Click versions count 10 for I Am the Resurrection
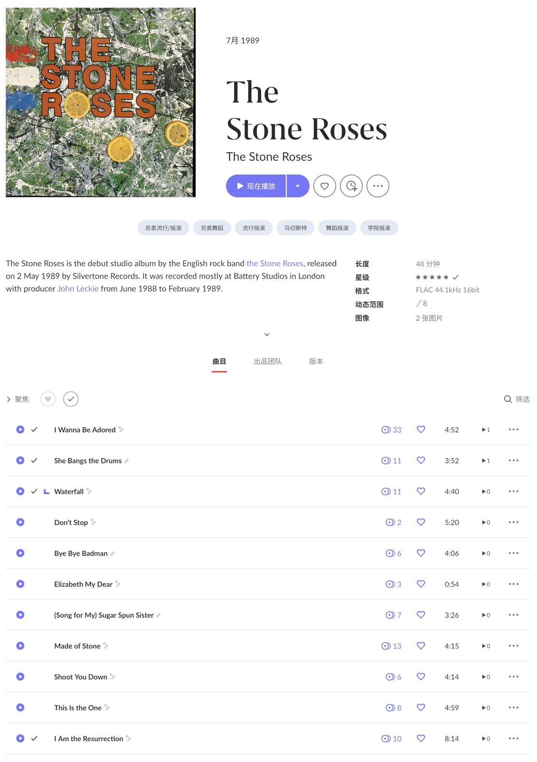The image size is (537, 762). (391, 739)
